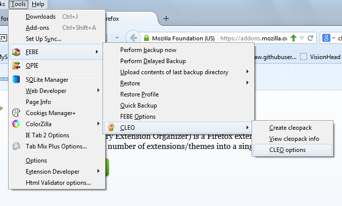Expand the Web Developer submenu
Image resolution: width=342 pixels, height=206 pixels.
[57, 91]
